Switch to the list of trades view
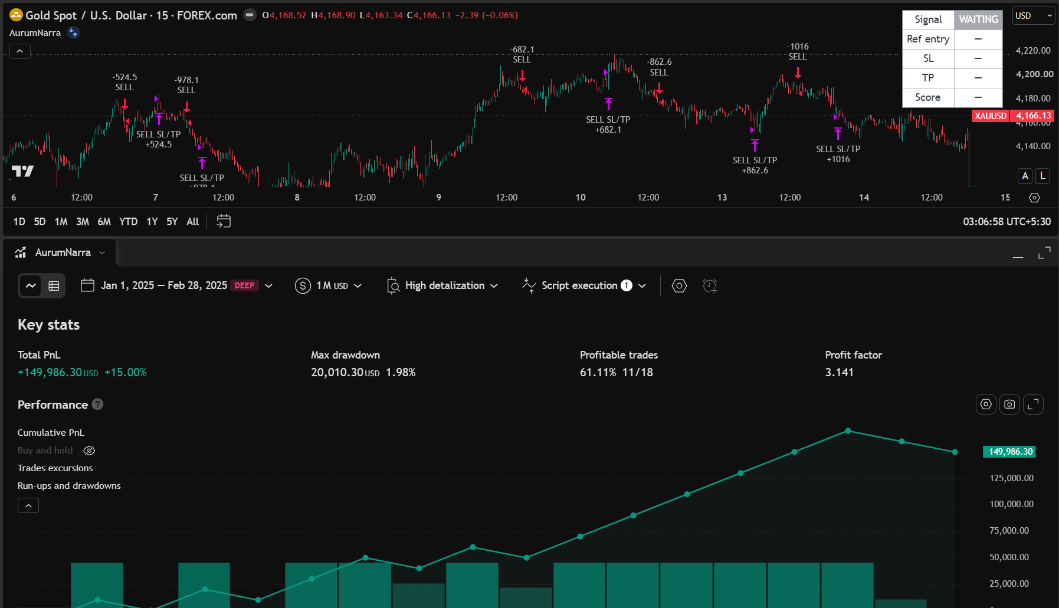 tap(54, 285)
